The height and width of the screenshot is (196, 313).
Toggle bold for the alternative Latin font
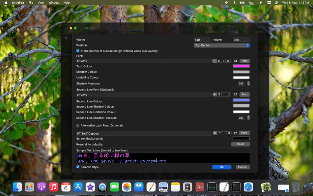click(219, 133)
